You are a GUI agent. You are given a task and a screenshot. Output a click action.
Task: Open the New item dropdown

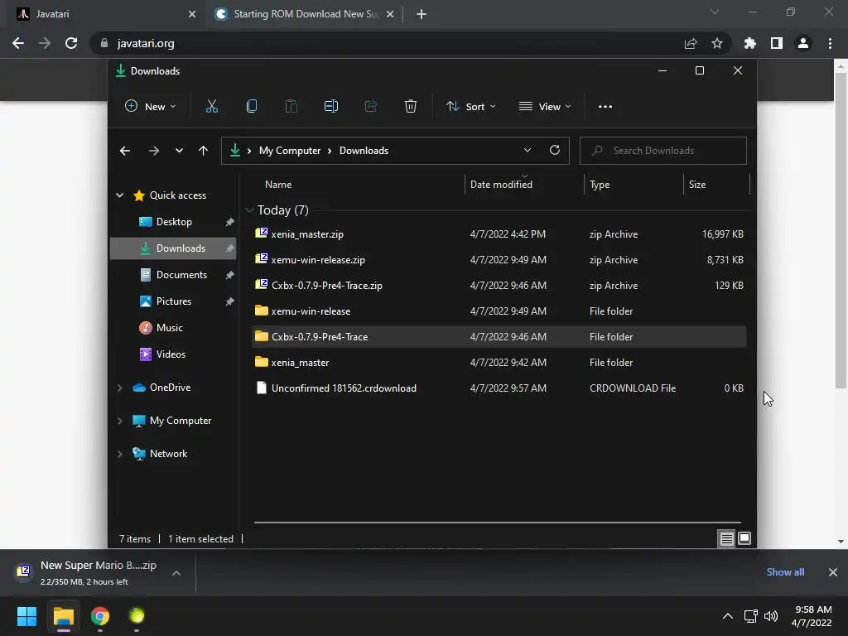[151, 107]
